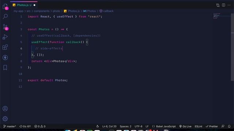234x131 pixels.
Task: Select the Photos.js editor tab
Action: point(24,5)
